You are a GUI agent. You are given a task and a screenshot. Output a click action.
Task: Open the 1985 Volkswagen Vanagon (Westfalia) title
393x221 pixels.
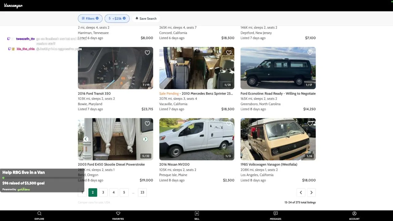pyautogui.click(x=269, y=165)
